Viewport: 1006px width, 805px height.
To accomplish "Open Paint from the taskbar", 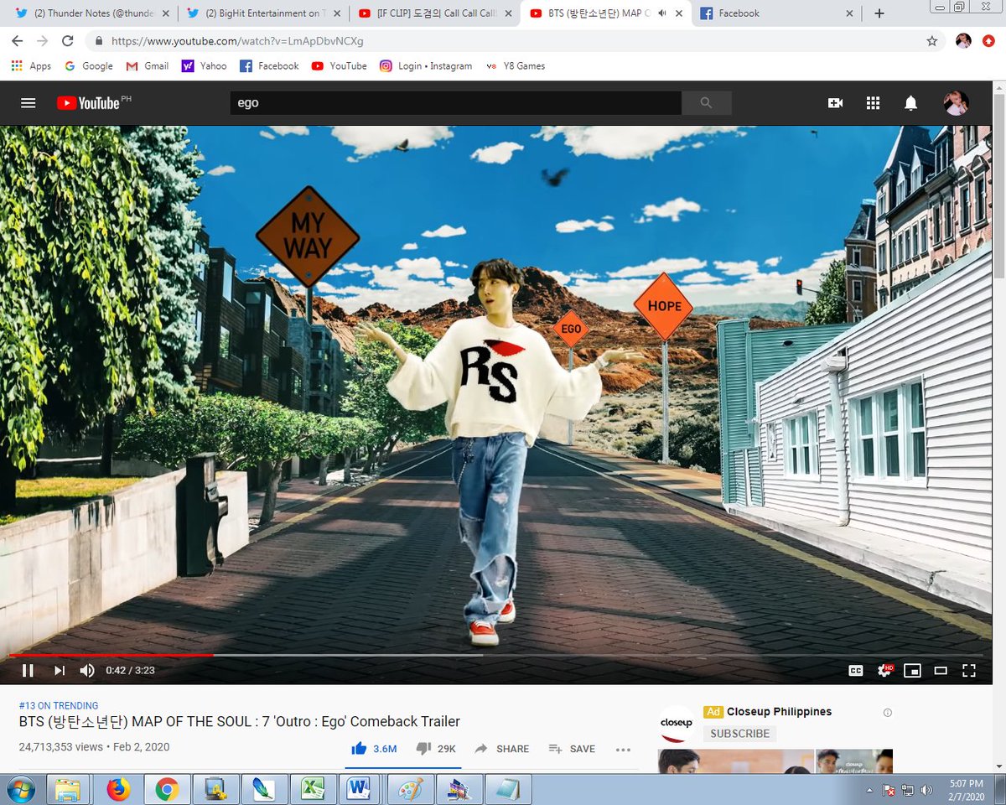I will click(x=411, y=789).
